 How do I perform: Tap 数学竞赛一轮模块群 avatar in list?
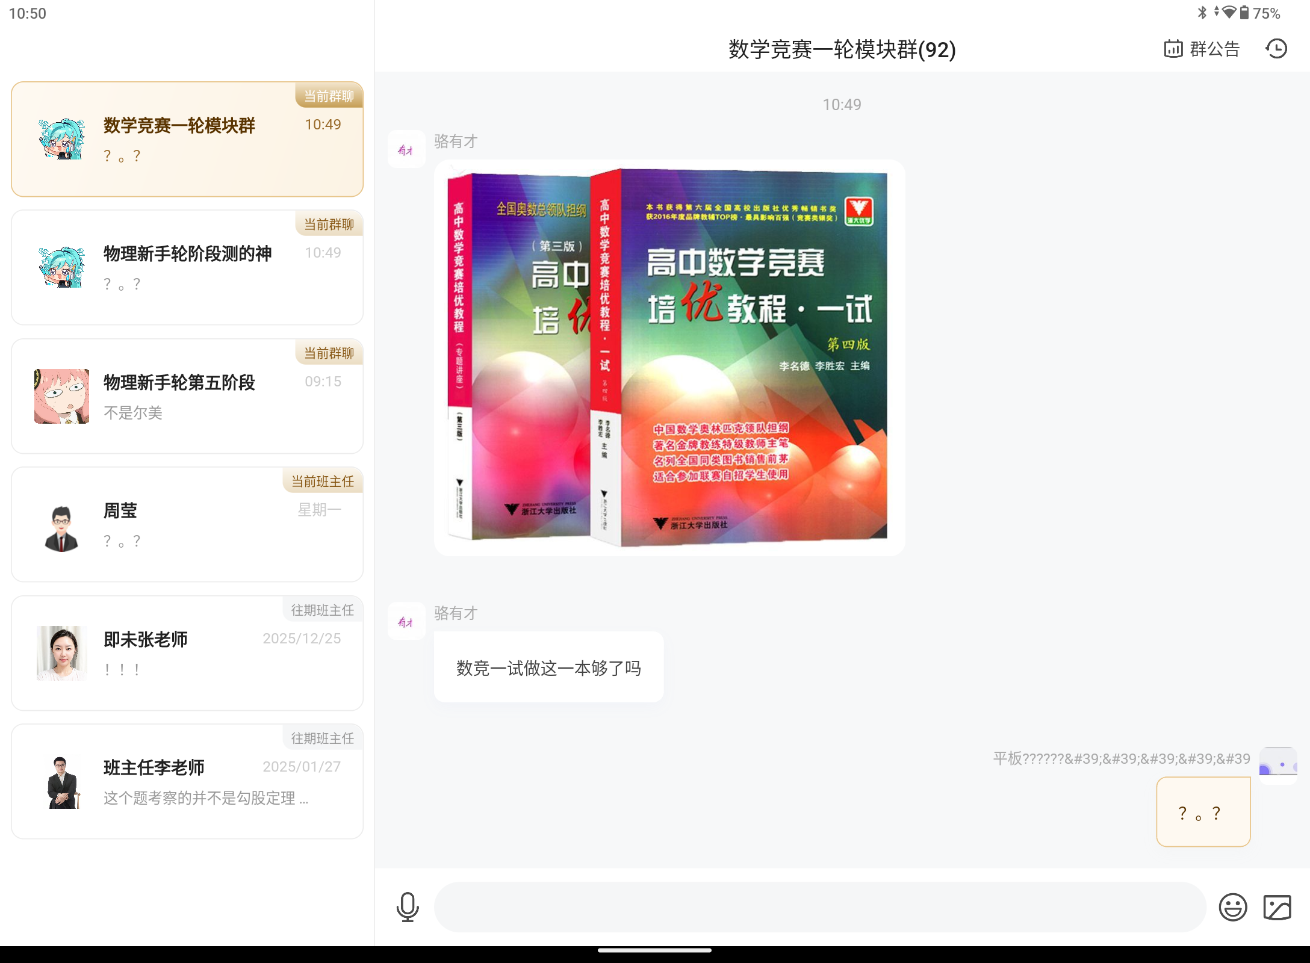click(61, 139)
